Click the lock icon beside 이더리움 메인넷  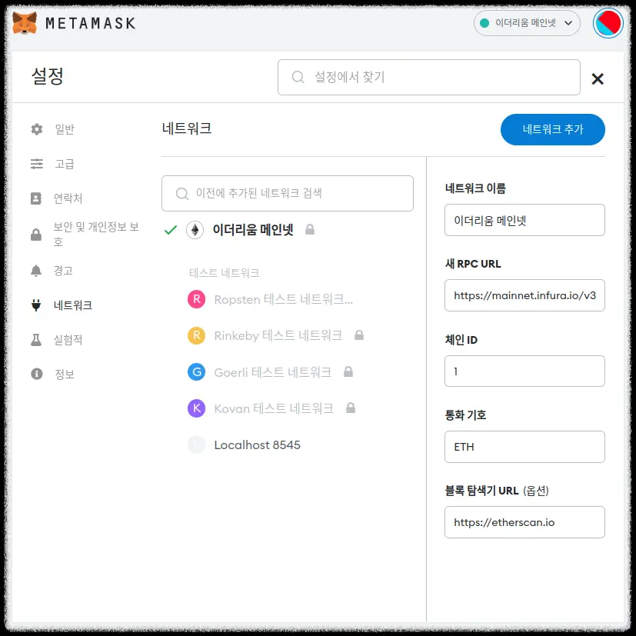click(x=310, y=230)
